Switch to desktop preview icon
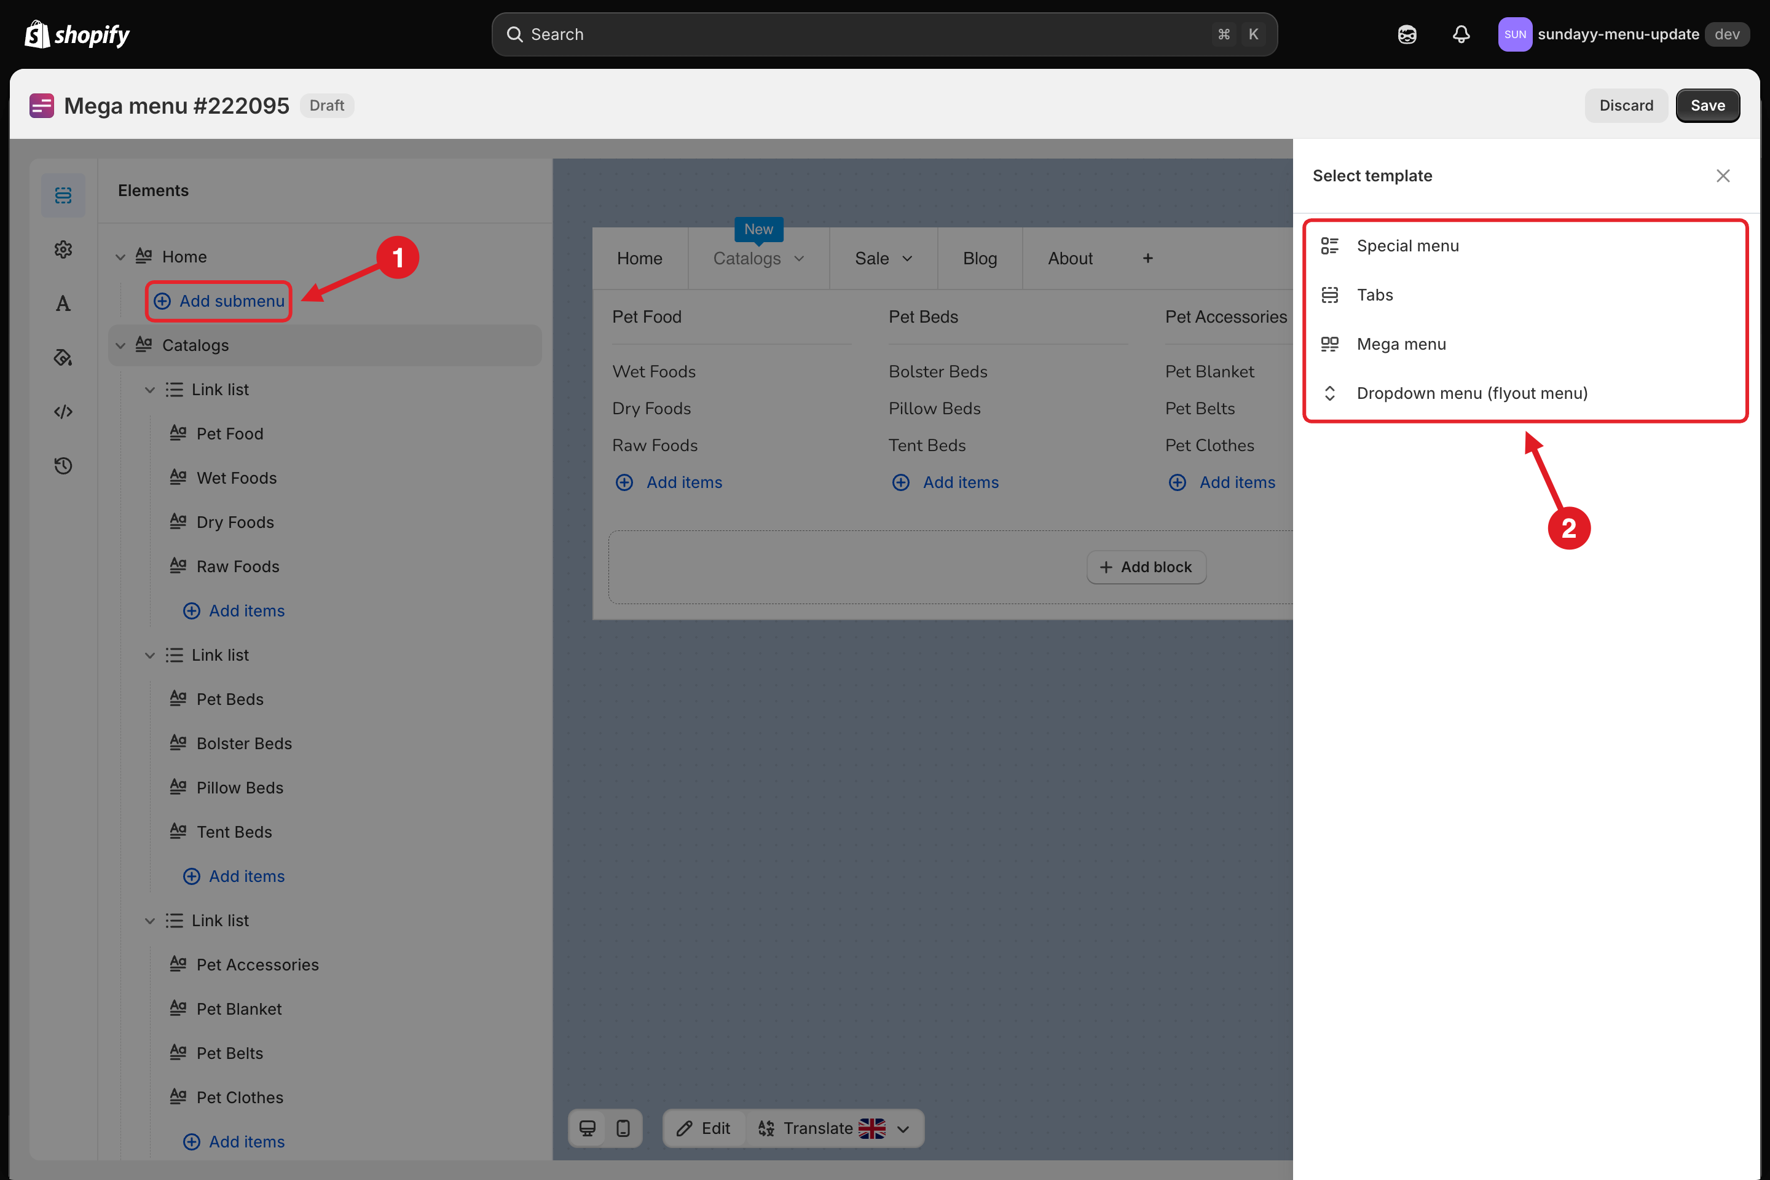The width and height of the screenshot is (1770, 1180). click(588, 1128)
